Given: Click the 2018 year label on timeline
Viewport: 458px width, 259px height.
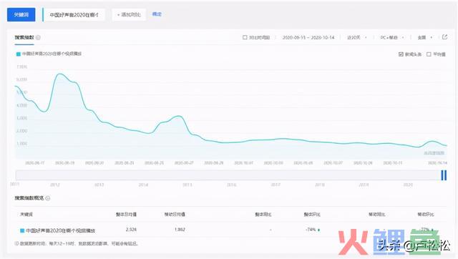Looking at the screenshot, I should (x=320, y=185).
